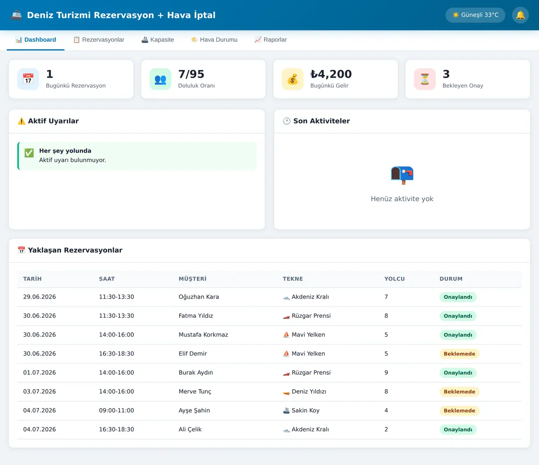Viewport: 539px width, 465px height.
Task: Select the Burak Aydın customer name
Action: tap(196, 373)
